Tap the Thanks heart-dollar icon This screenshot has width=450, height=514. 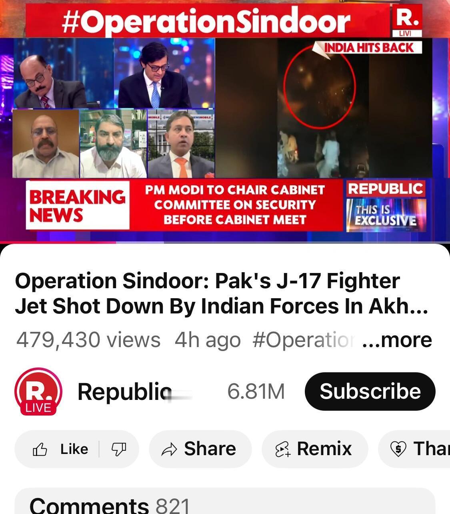pyautogui.click(x=398, y=449)
